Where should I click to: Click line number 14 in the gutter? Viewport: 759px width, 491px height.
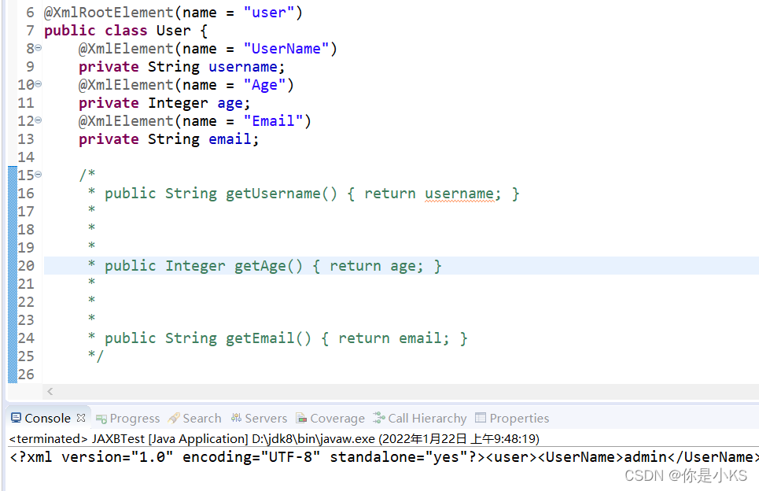(x=26, y=157)
